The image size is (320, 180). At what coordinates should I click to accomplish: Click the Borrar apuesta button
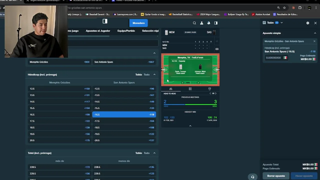pos(276,176)
